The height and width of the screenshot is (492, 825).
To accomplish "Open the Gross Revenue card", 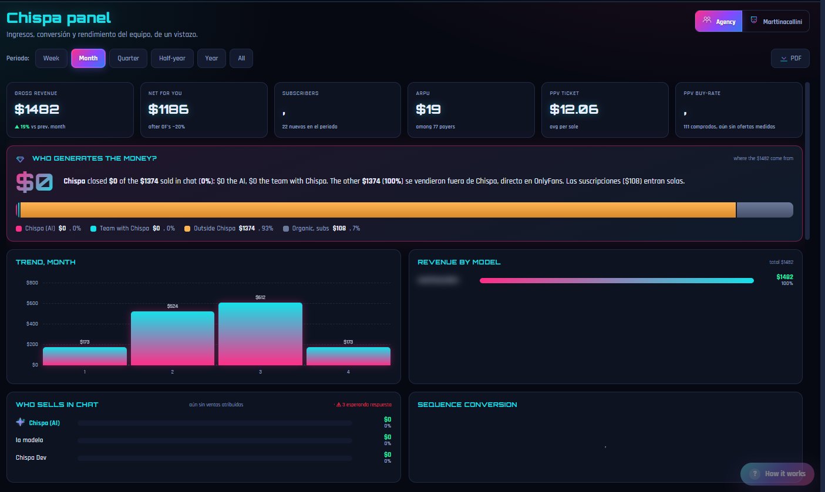I will point(70,110).
